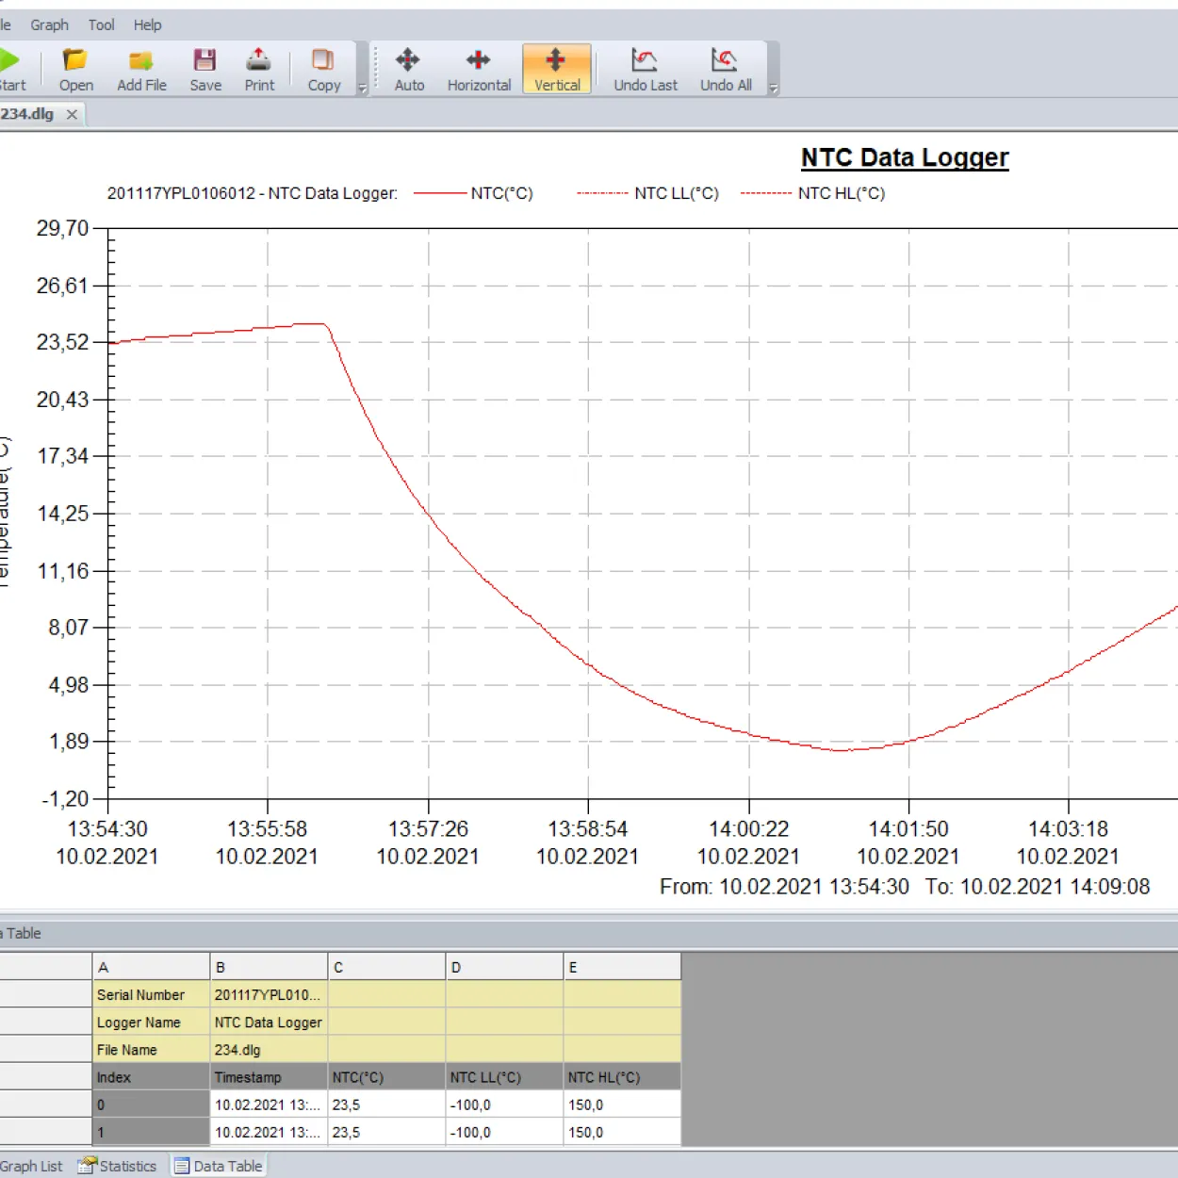Save the log with the Save icon
The height and width of the screenshot is (1178, 1178).
click(x=205, y=60)
